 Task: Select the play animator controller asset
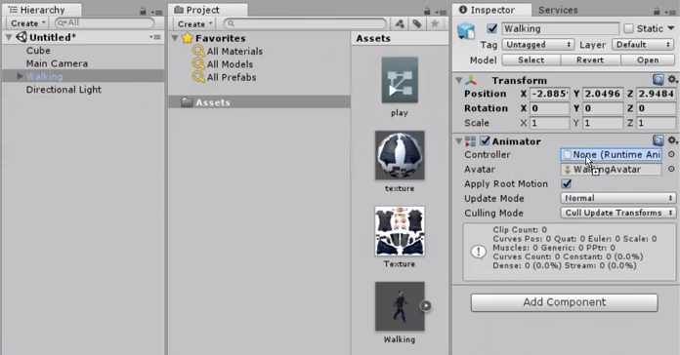(x=400, y=80)
